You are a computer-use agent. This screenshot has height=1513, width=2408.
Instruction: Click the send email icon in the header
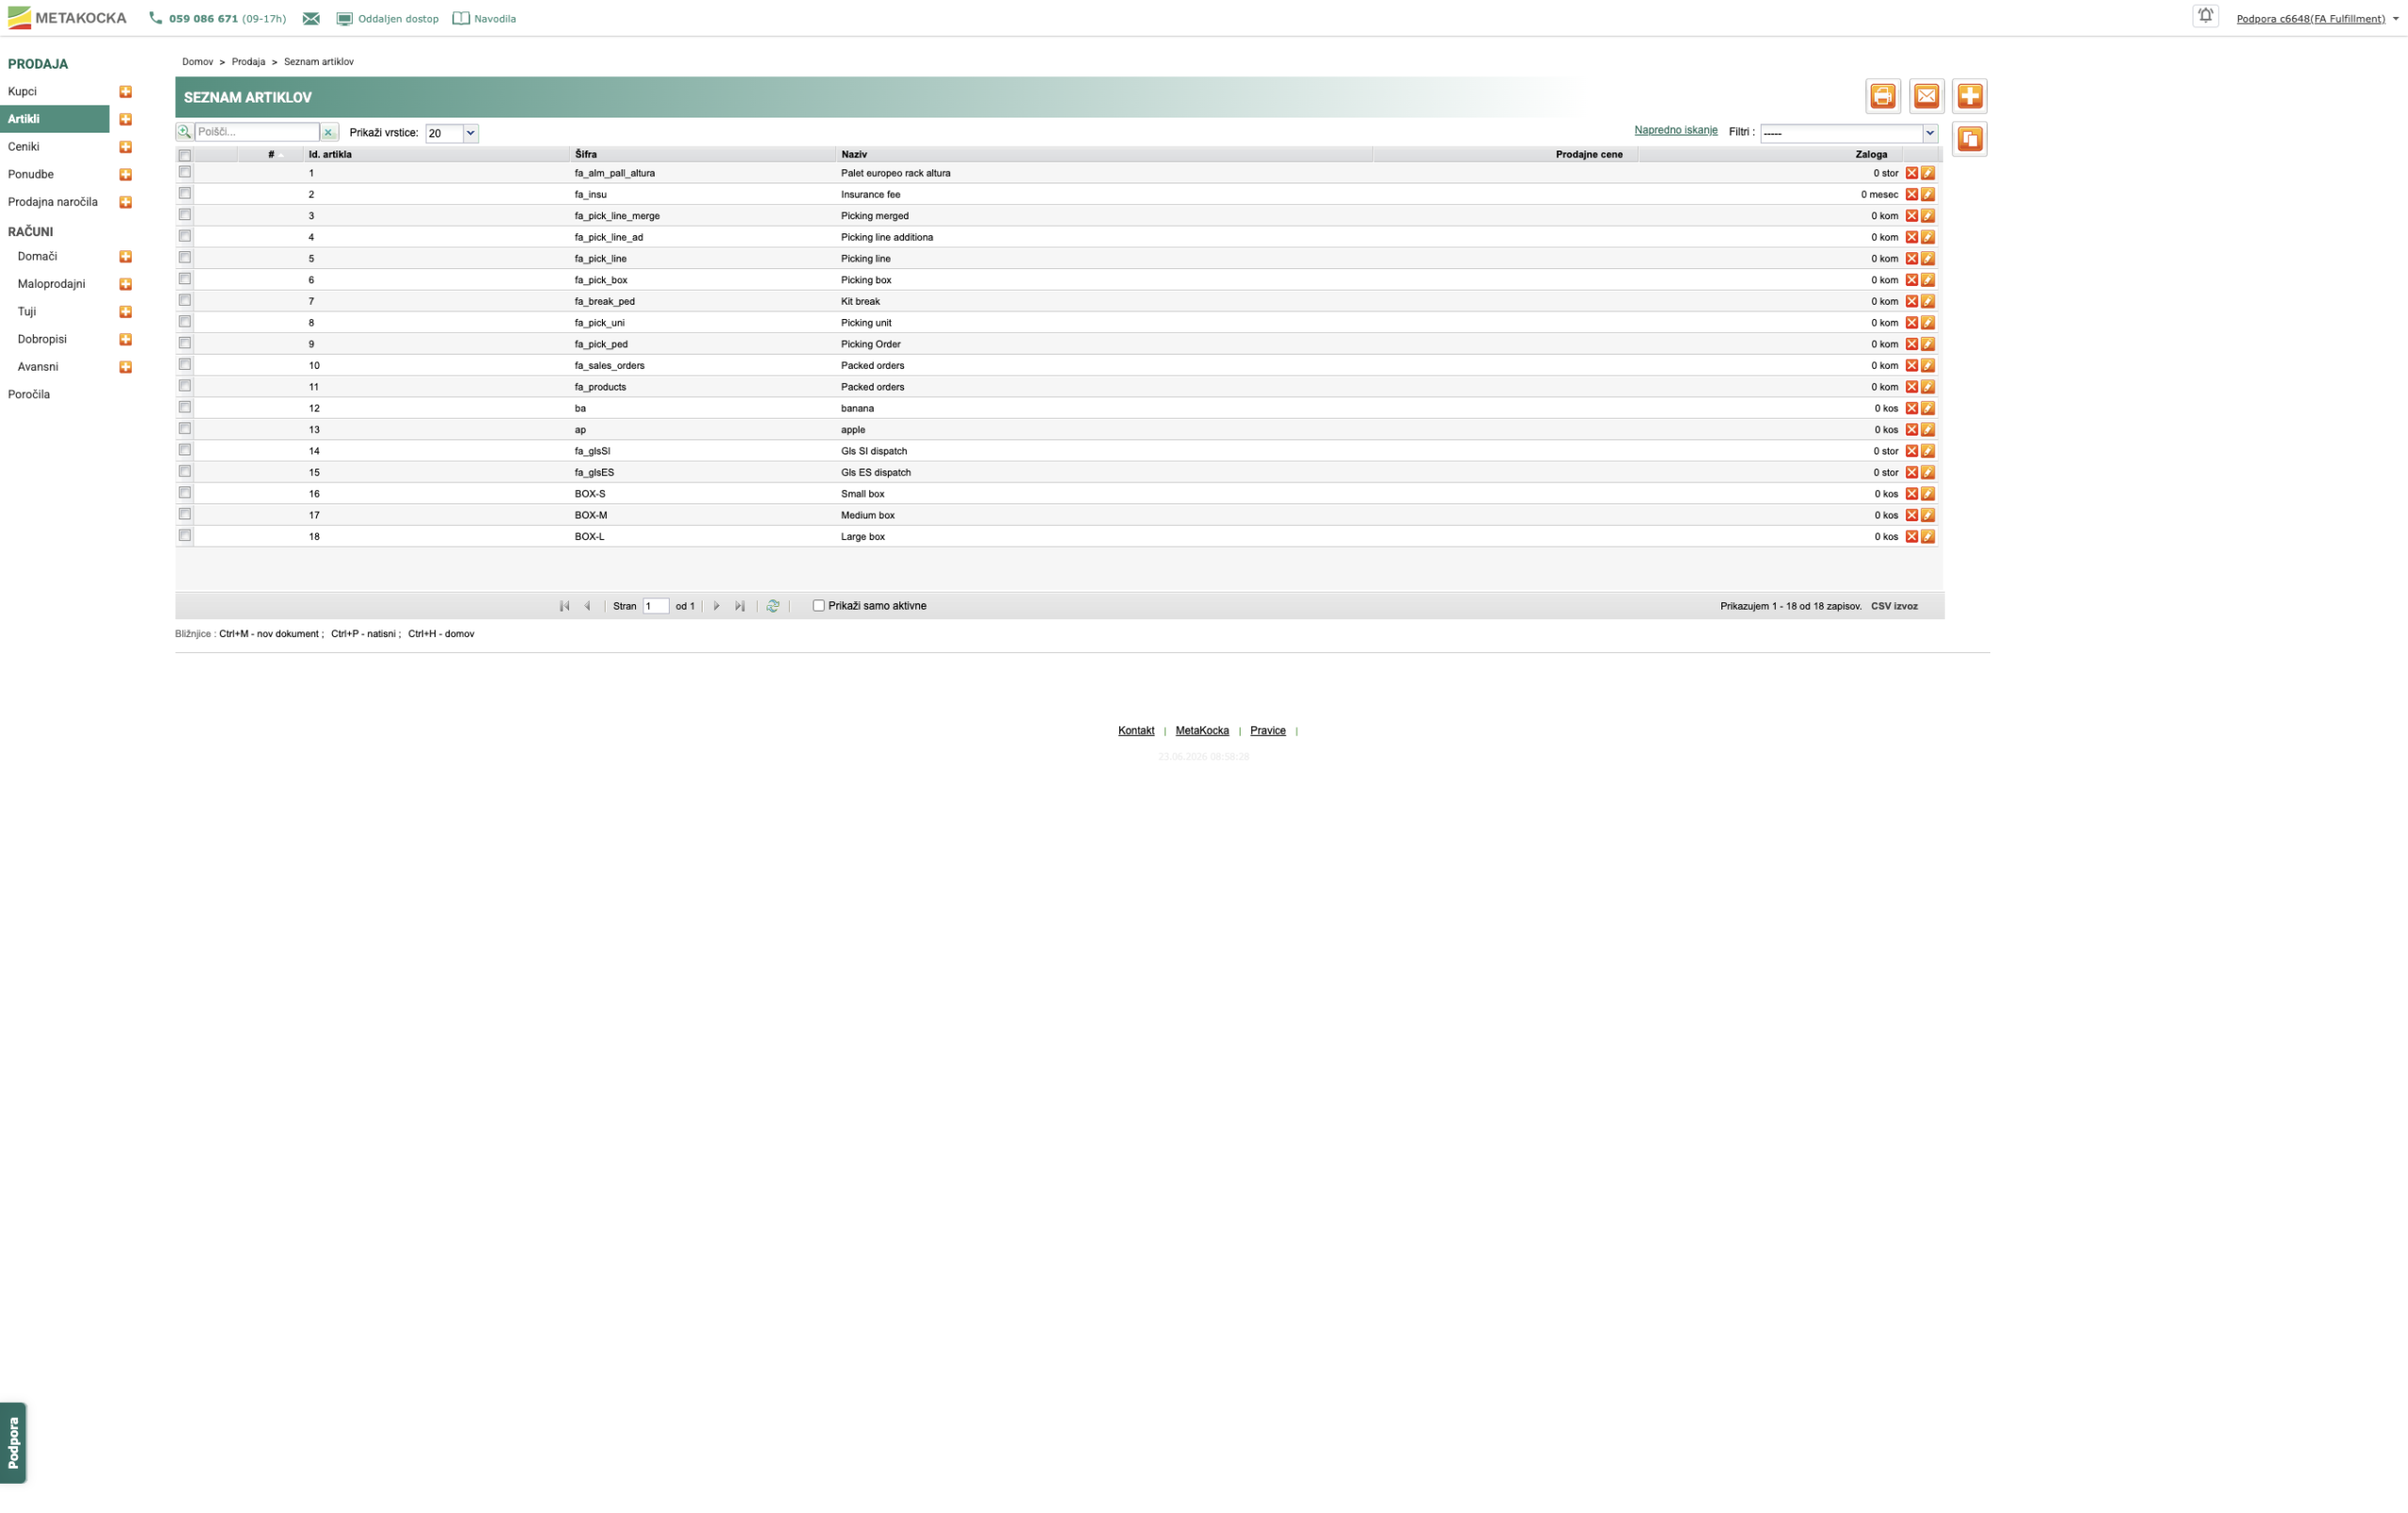tap(1926, 96)
